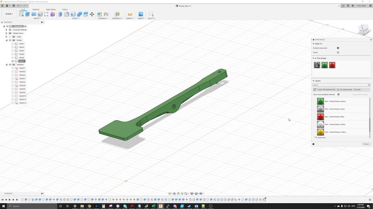Screen dimensions: 373x209
Task: Open the DESIGN workspace dropdown
Action: [9, 14]
